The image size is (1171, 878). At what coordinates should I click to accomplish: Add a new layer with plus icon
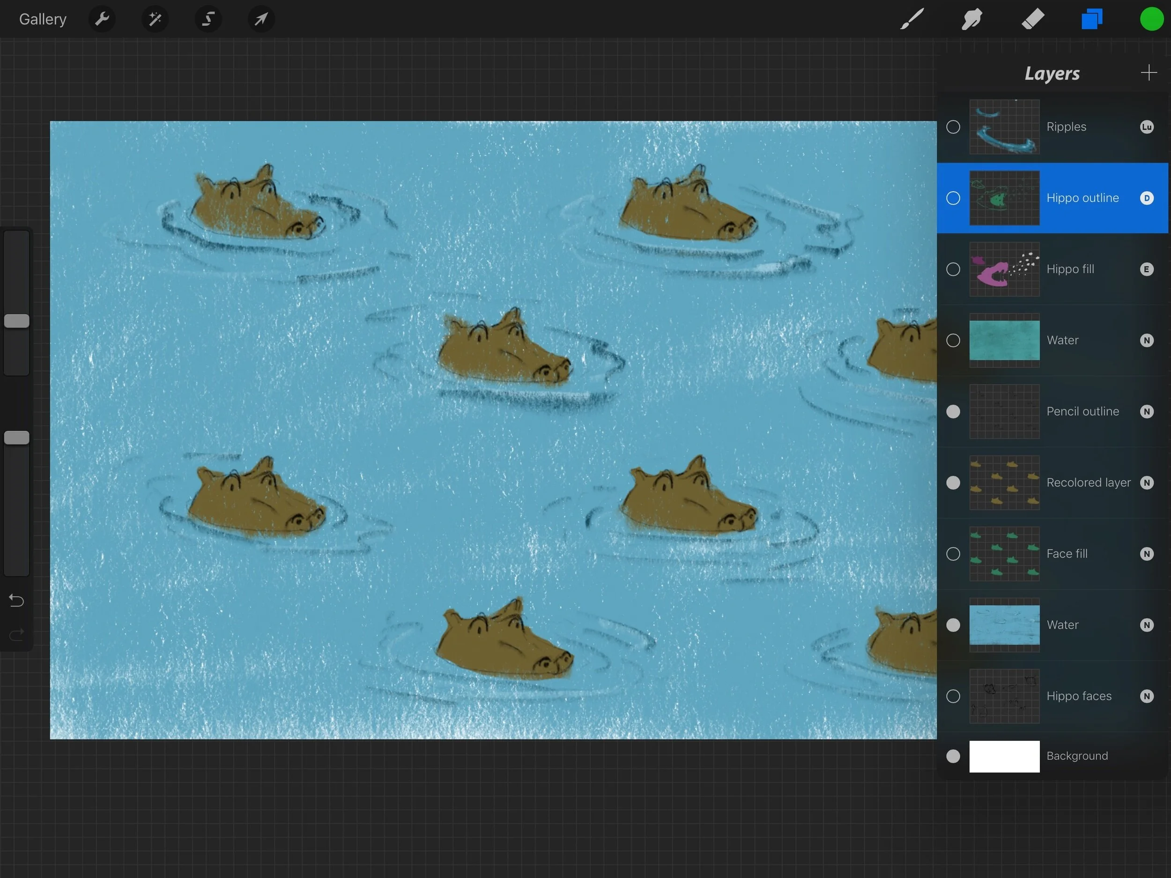[x=1148, y=73]
